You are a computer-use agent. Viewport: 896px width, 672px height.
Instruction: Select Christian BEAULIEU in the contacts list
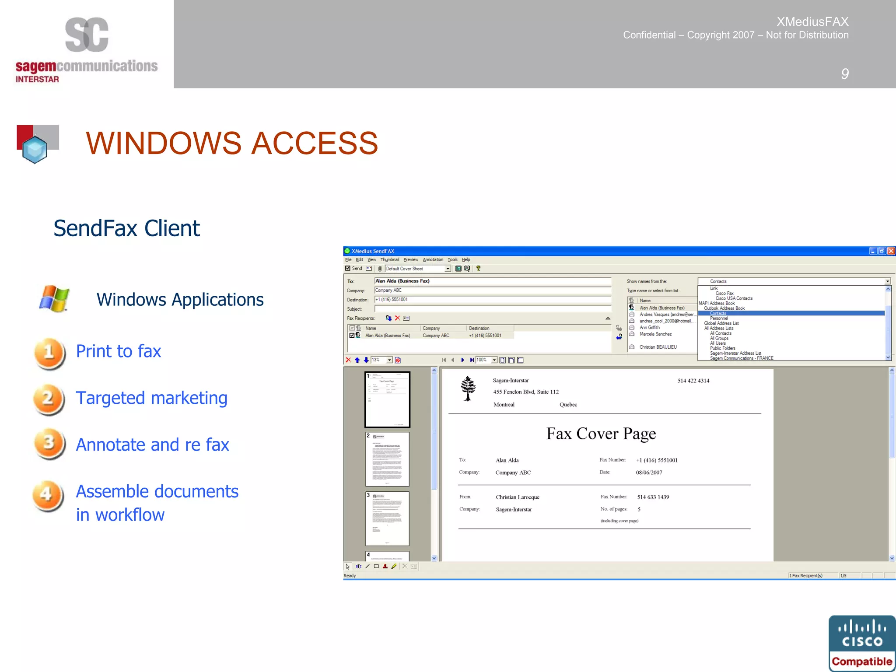658,347
